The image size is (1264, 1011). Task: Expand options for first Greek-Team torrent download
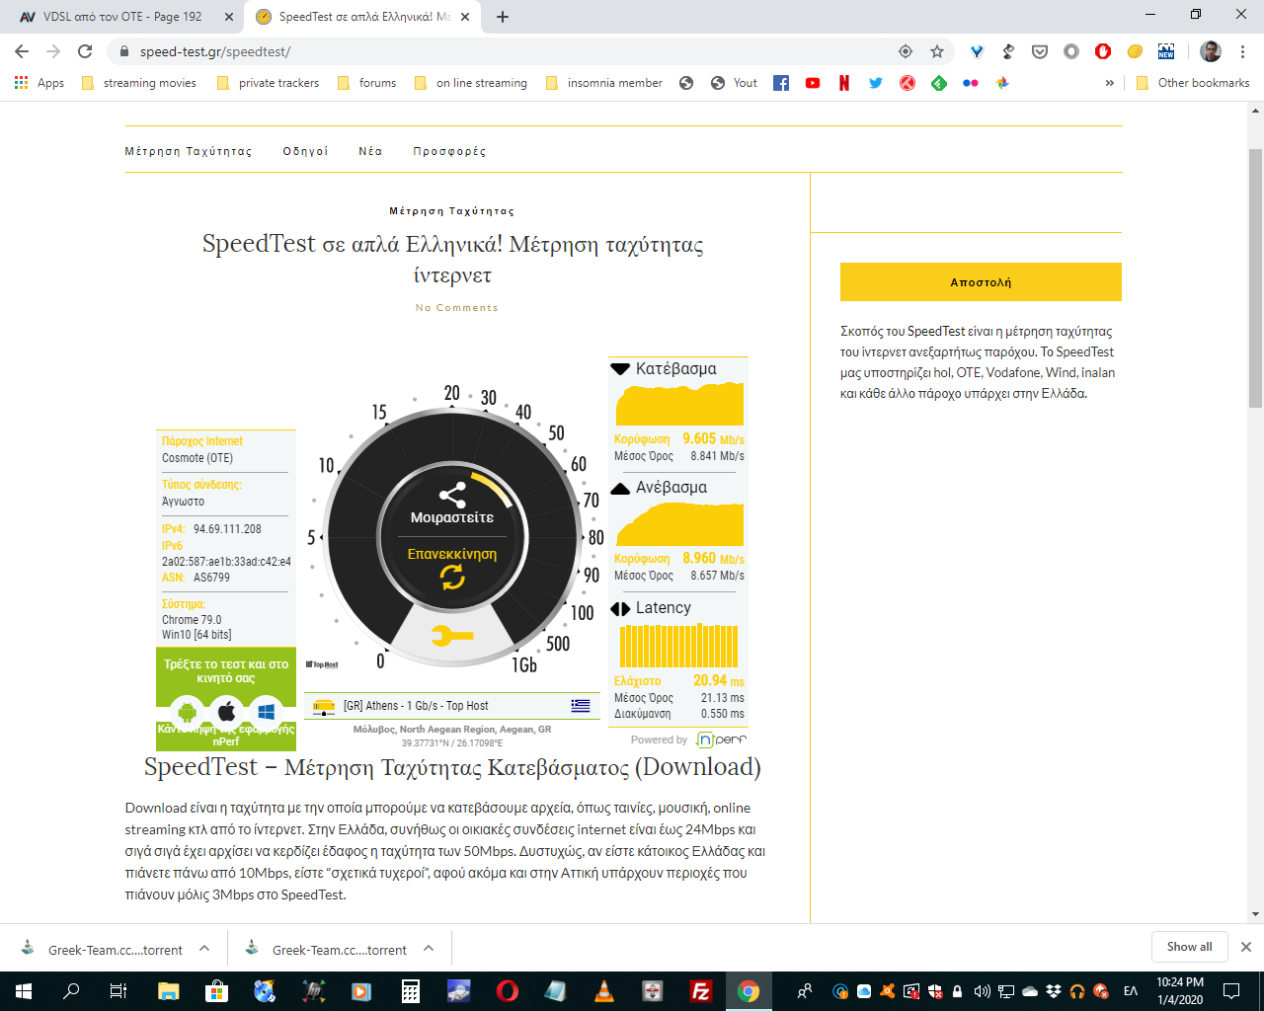click(204, 948)
